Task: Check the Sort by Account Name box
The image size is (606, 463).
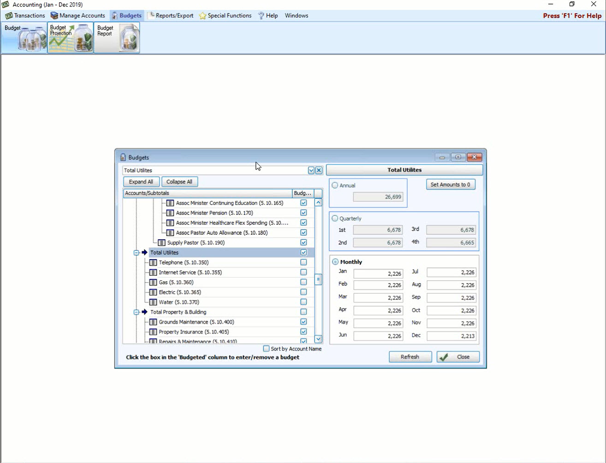Action: click(x=266, y=349)
